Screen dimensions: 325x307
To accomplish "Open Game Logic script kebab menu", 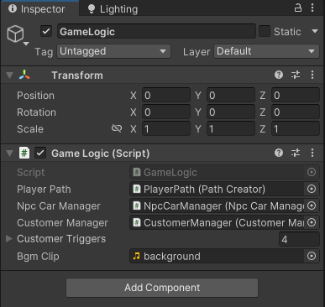I will (x=312, y=153).
